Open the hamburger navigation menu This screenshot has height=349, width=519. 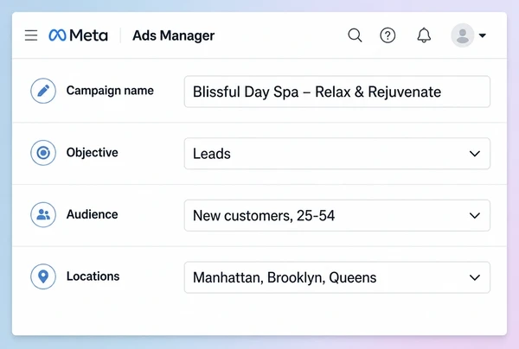coord(31,35)
